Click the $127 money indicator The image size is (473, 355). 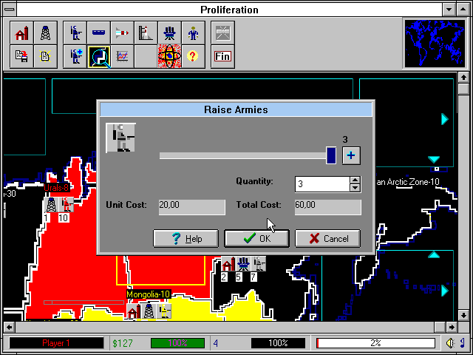coord(122,343)
